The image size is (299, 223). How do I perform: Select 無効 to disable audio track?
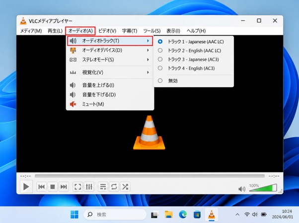pos(194,81)
